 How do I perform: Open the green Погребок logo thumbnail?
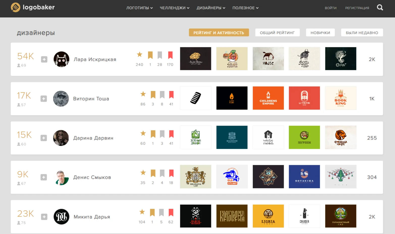304,137
